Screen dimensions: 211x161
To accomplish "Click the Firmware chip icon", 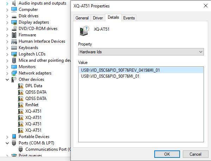I will (x=14, y=35).
